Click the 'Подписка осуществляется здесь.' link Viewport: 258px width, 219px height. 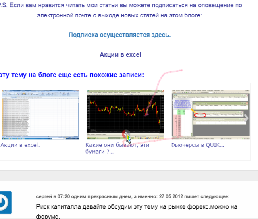119,35
